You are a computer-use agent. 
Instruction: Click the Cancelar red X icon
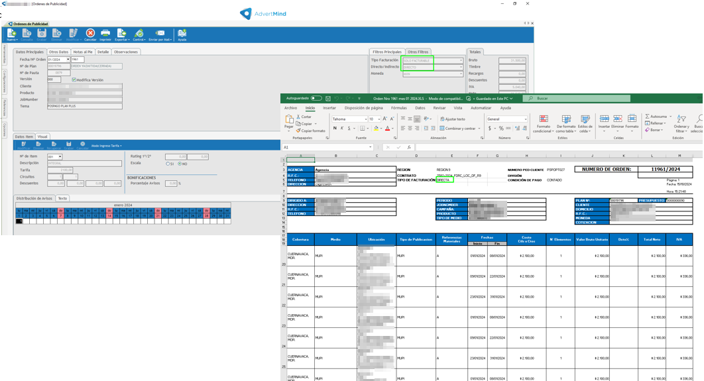click(x=90, y=34)
